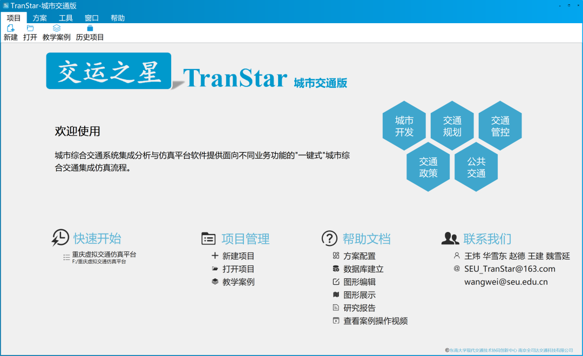
Task: Click the SEU_TranStar@163.com email address
Action: click(510, 269)
